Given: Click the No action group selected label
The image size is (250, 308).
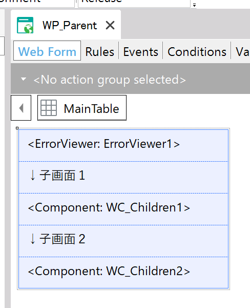Looking at the screenshot, I should pyautogui.click(x=110, y=80).
